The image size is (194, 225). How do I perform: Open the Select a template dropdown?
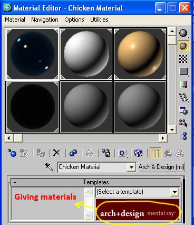point(174,192)
